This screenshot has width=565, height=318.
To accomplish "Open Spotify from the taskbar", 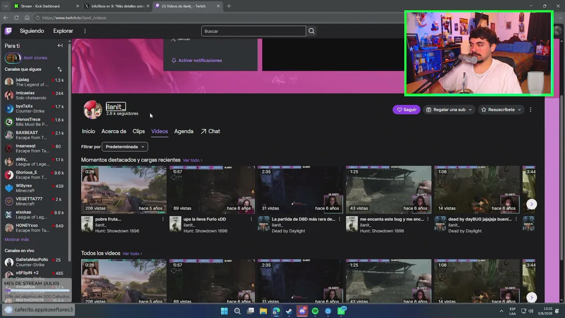I will tap(315, 311).
